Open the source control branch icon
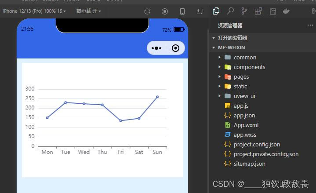The height and width of the screenshot is (193, 316). (x=244, y=11)
